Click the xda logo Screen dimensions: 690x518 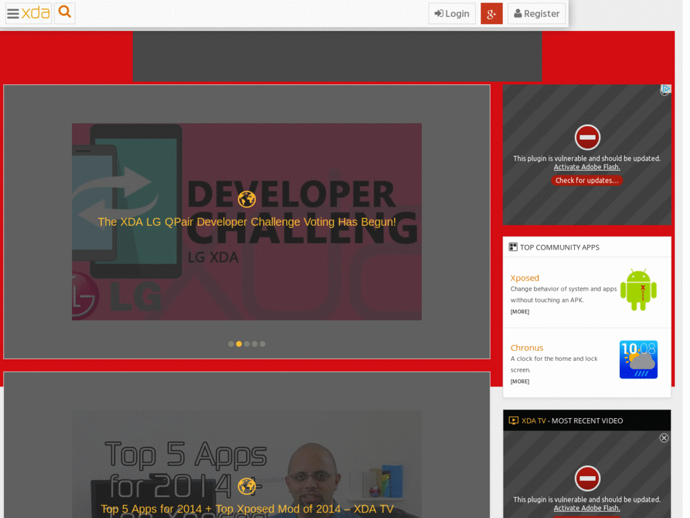(36, 13)
